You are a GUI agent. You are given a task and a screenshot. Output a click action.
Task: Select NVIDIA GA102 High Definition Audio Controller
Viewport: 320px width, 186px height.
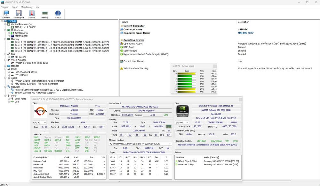pyautogui.click(x=39, y=81)
